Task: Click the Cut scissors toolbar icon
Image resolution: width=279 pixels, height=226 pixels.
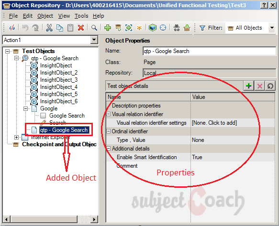Action: coord(49,28)
